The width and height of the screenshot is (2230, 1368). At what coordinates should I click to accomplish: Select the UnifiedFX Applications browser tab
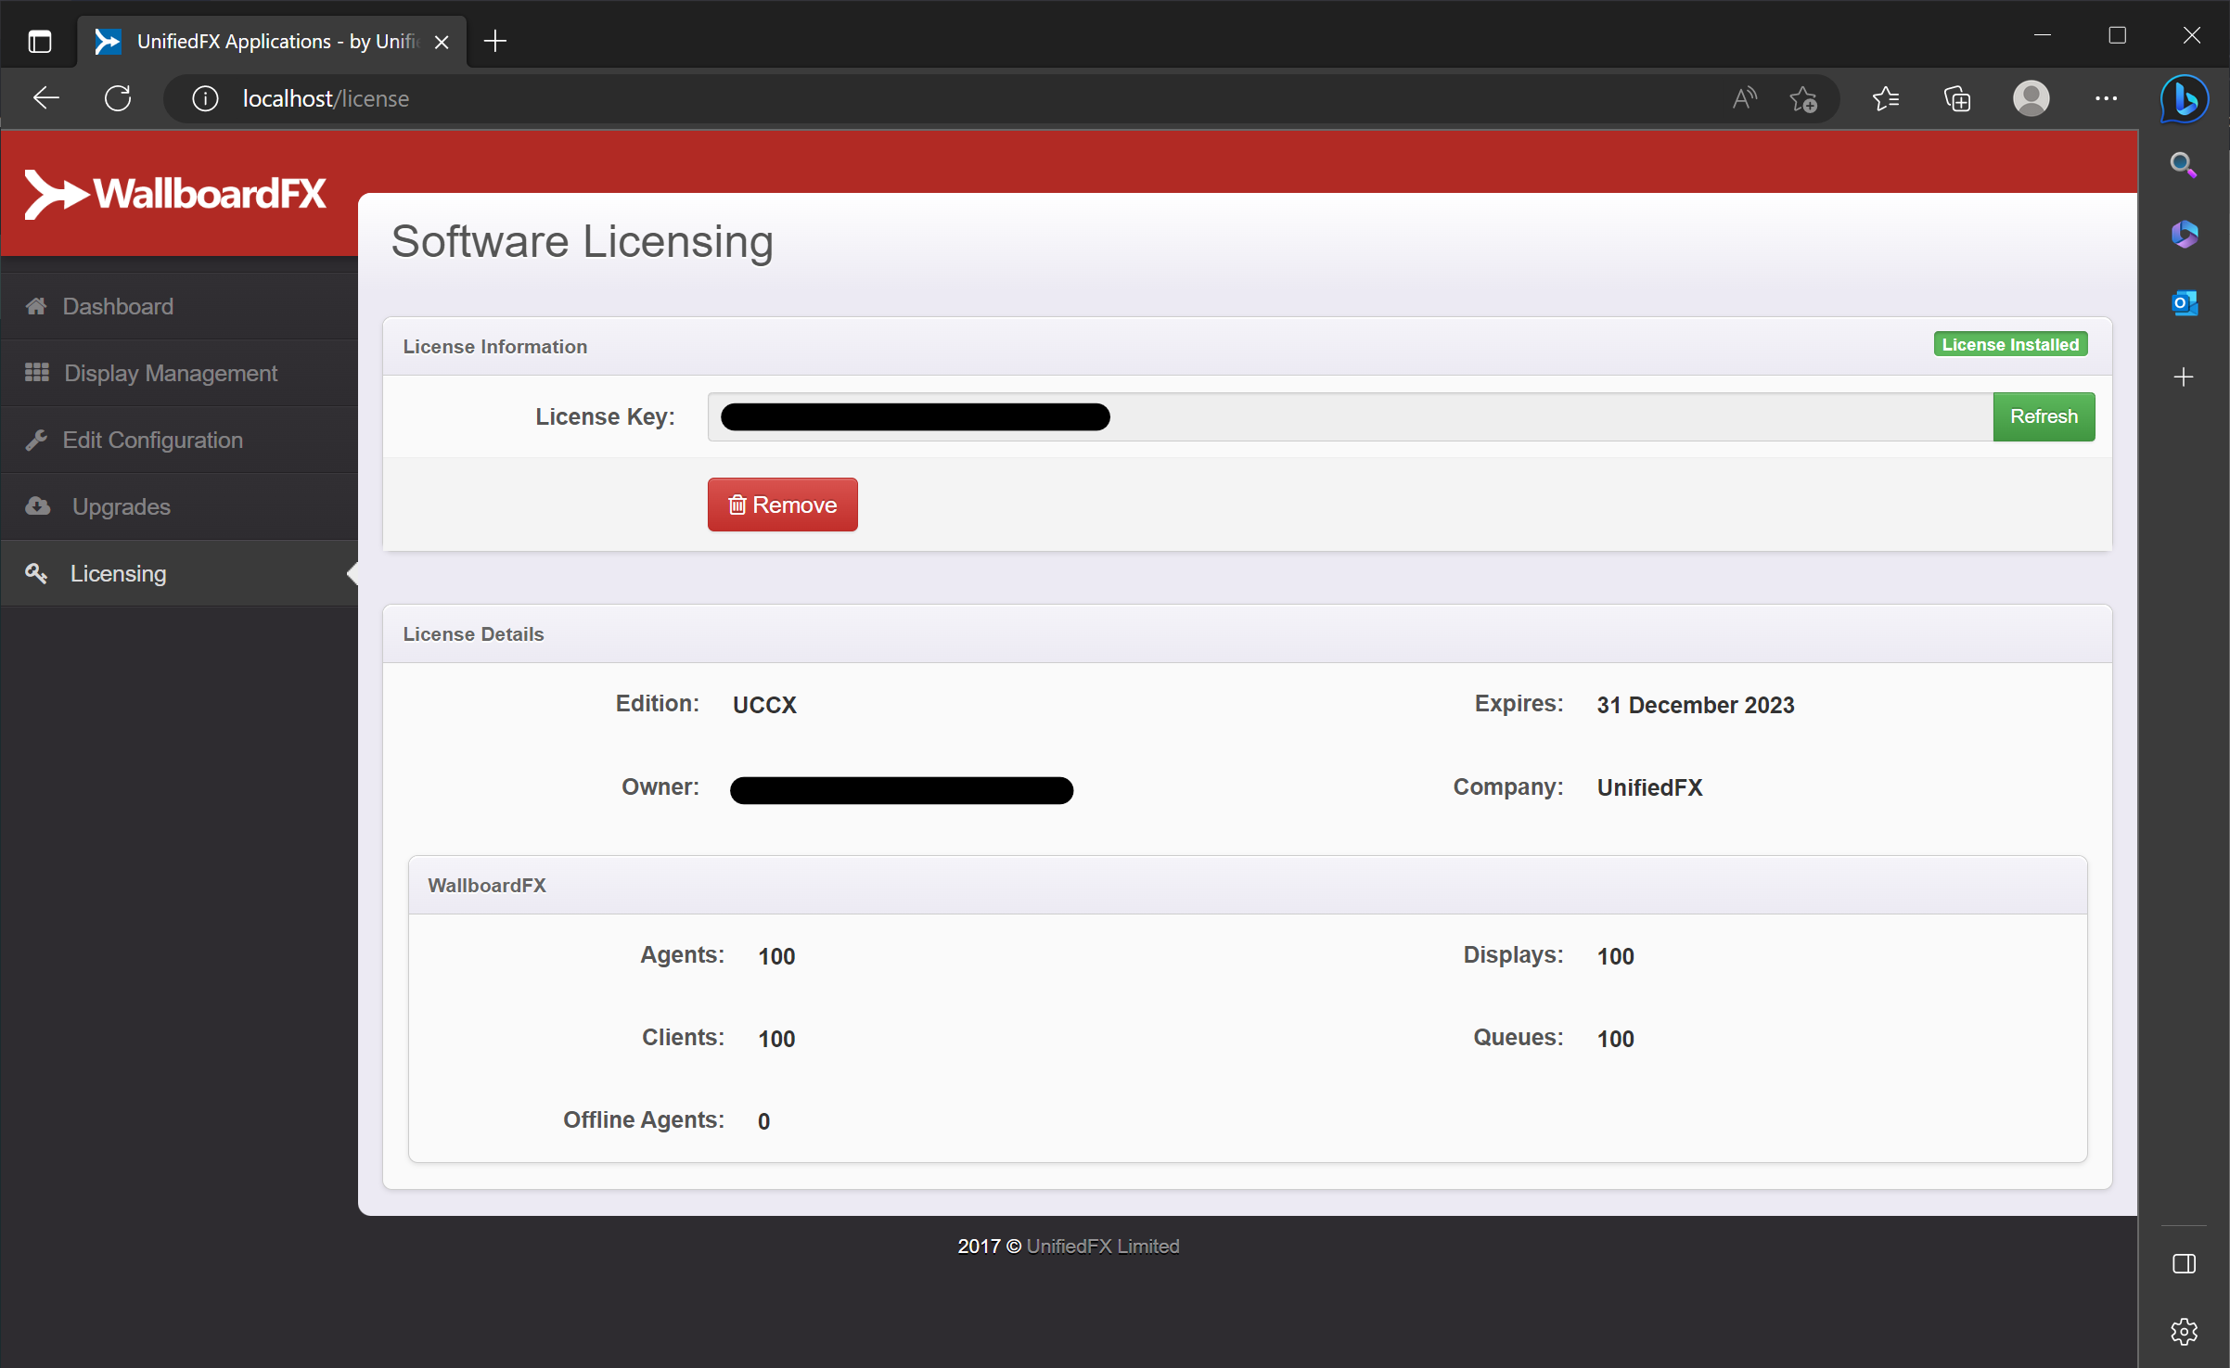pyautogui.click(x=273, y=41)
